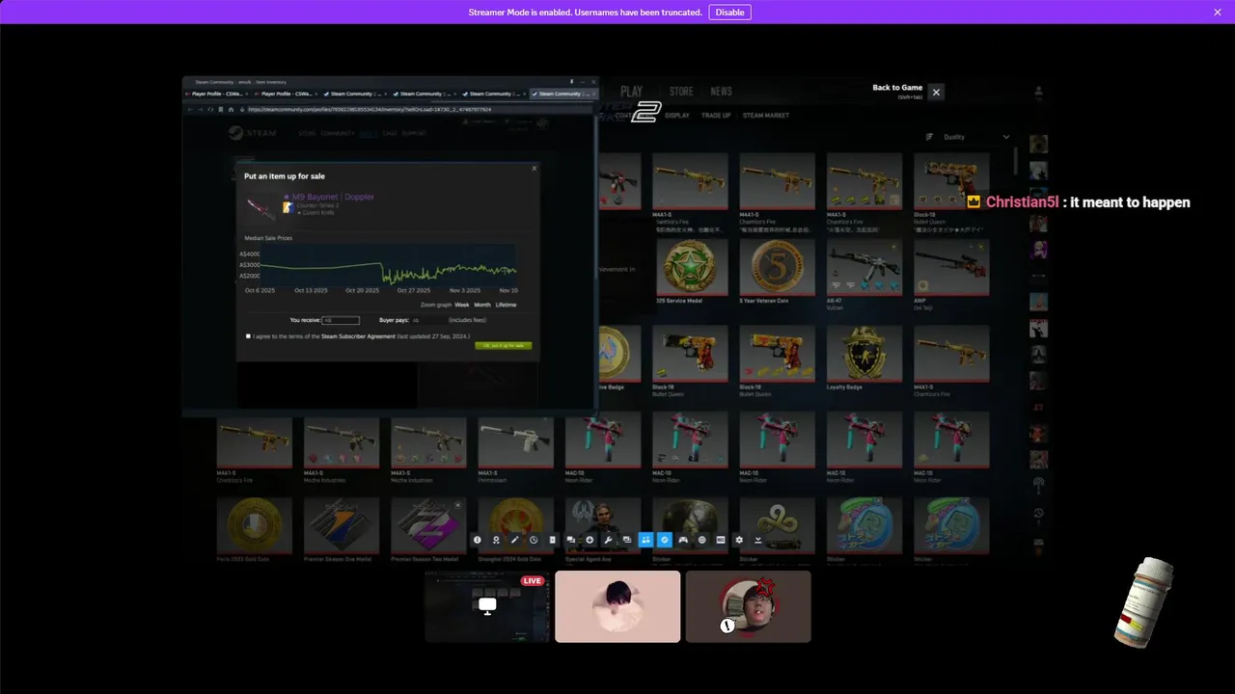This screenshot has width=1235, height=694.
Task: Collapse the overlay toolbar with the down-arrow icon
Action: click(x=757, y=540)
